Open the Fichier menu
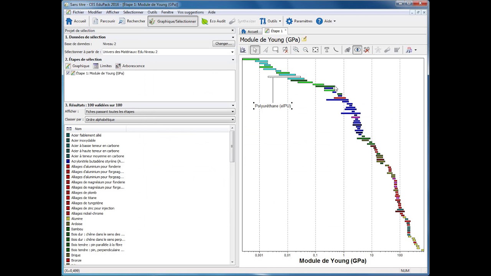Screen dimensions: 491x276 tap(78, 12)
